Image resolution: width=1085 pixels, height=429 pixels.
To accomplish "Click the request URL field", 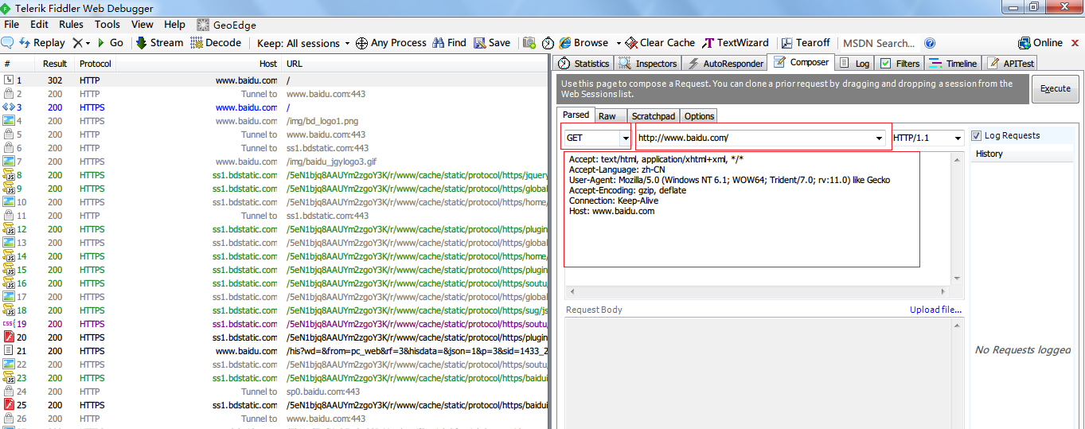I will click(x=754, y=138).
